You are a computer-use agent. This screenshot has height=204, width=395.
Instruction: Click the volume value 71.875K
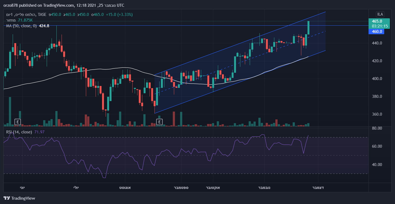(26, 20)
